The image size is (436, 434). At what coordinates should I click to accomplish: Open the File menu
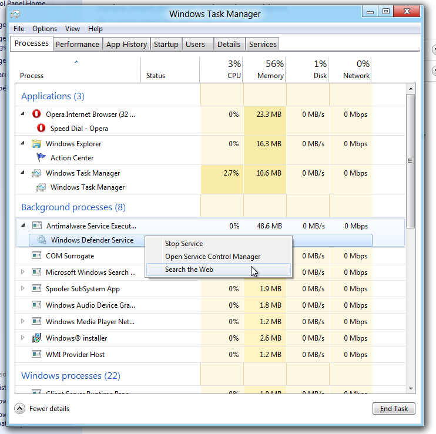point(19,29)
